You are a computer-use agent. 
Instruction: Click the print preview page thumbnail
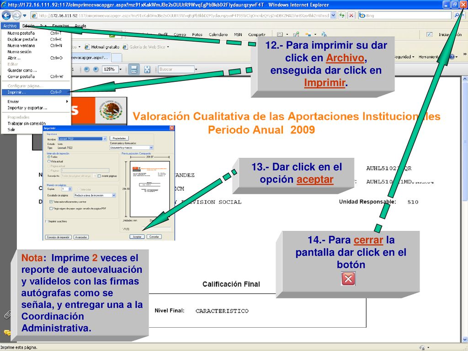point(150,189)
